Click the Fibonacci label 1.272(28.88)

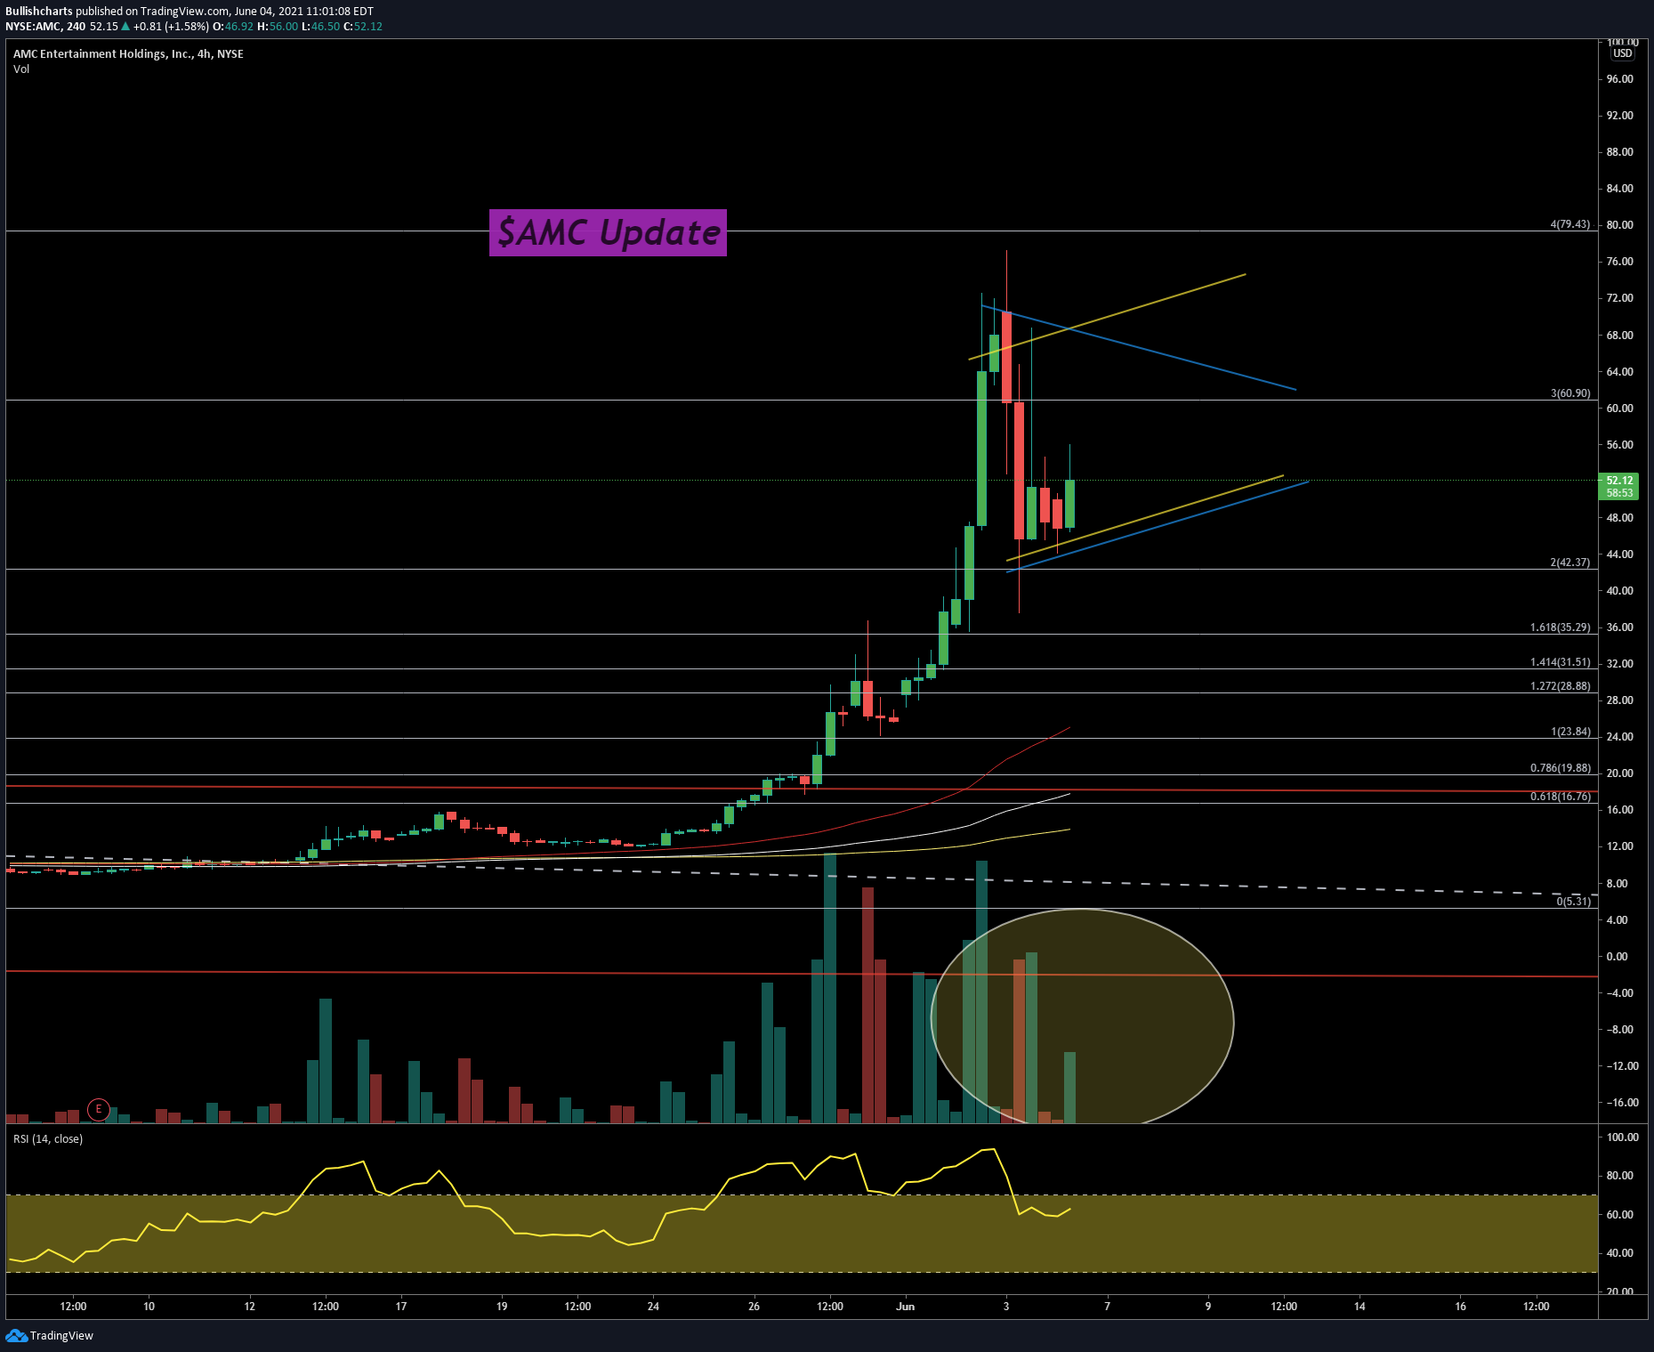tap(1561, 686)
